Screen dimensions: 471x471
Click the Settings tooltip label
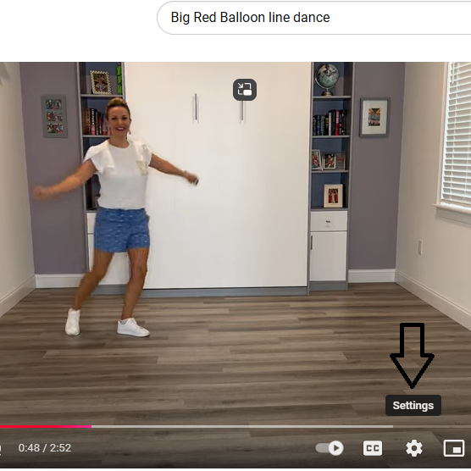click(413, 405)
